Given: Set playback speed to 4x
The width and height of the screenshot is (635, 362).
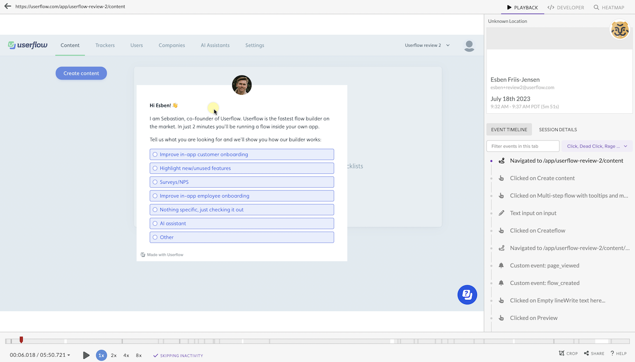Looking at the screenshot, I should click(x=126, y=355).
